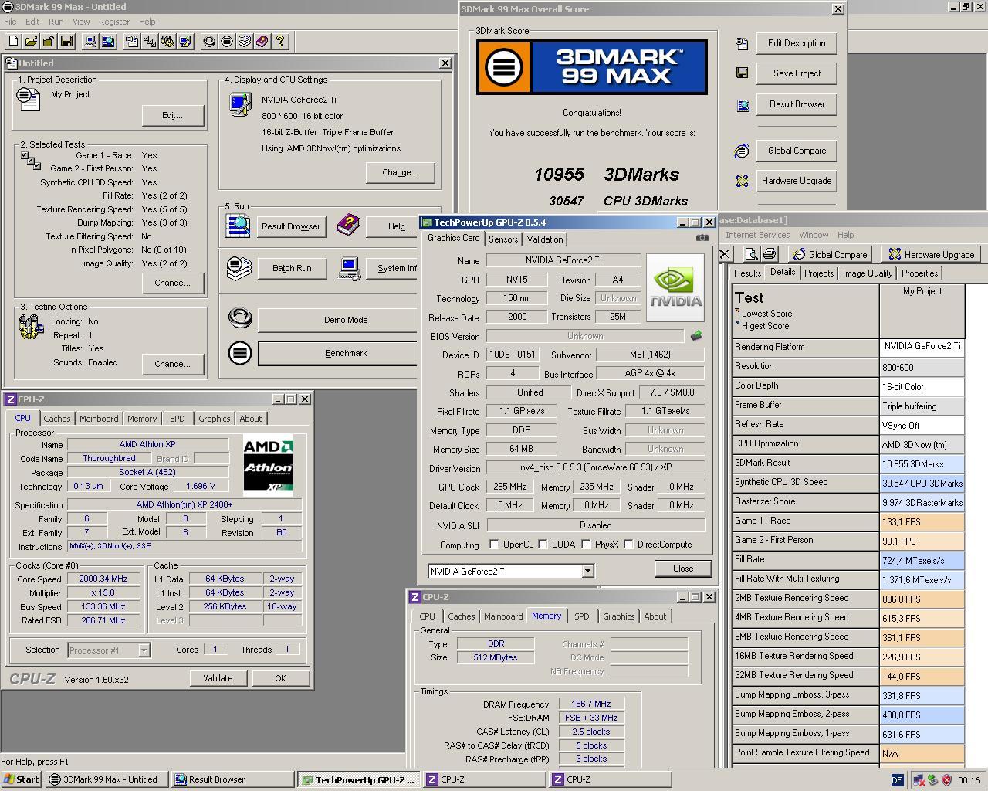
Task: Click the Edit Description icon in score window
Action: 742,44
